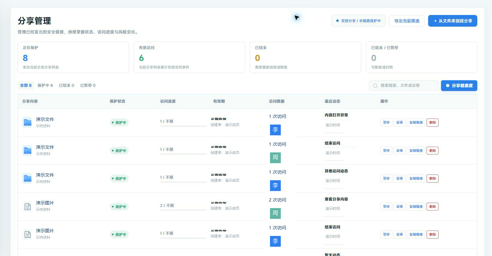Click 保护中 status badge in 其他访问动态 row

pos(119,178)
